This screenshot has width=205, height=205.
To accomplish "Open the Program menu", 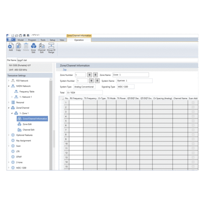I will 32,40.
